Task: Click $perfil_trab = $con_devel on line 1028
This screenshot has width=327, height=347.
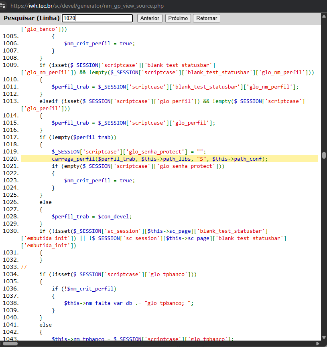Action: [91, 217]
